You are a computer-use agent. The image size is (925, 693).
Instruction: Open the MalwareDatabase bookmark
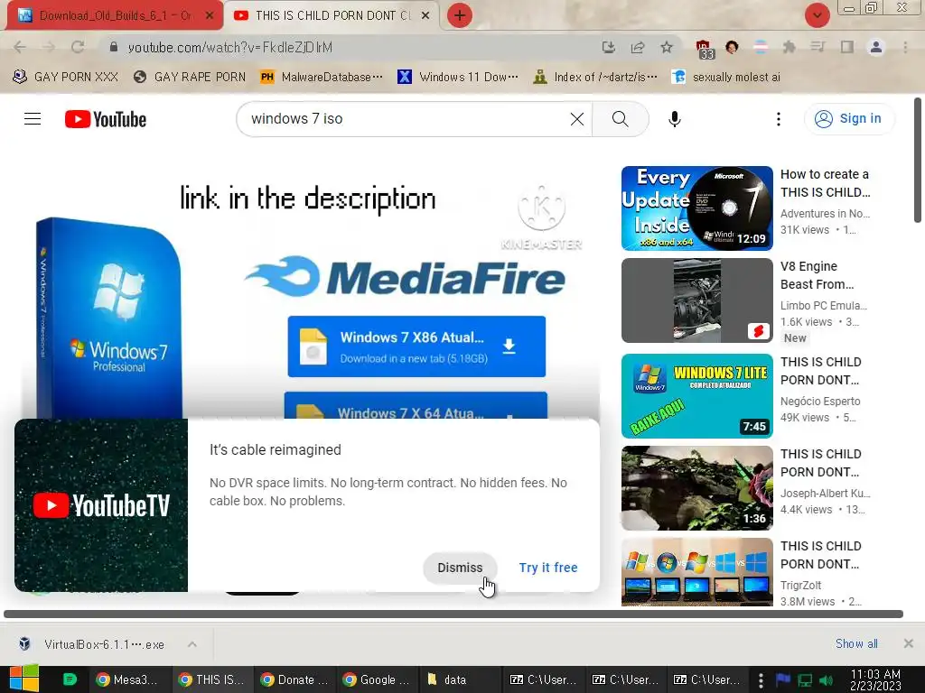(322, 78)
